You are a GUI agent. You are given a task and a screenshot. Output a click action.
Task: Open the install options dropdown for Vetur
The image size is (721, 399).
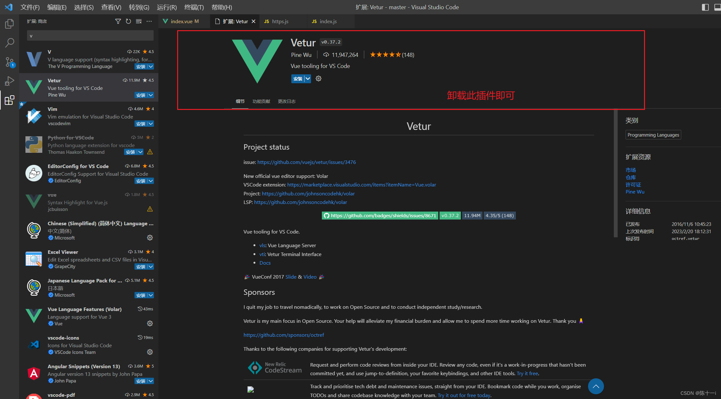click(x=307, y=78)
